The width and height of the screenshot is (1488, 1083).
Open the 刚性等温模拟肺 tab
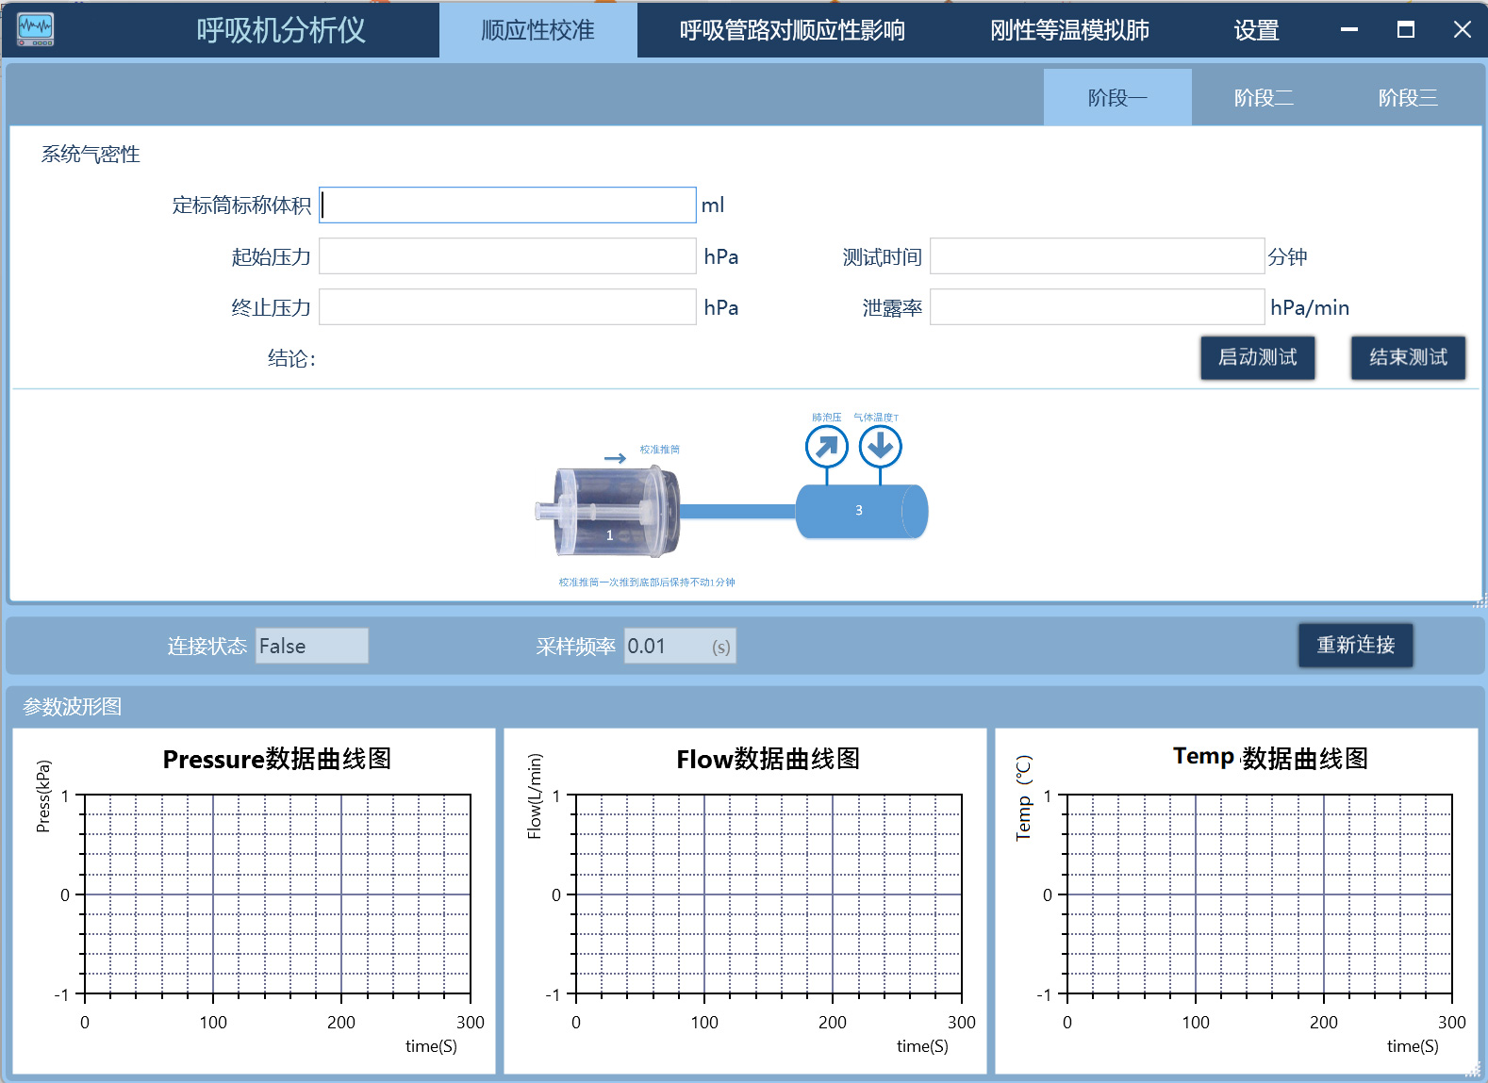[1069, 30]
